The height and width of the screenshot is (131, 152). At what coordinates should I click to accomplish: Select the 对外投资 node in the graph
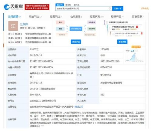[x=92, y=22]
